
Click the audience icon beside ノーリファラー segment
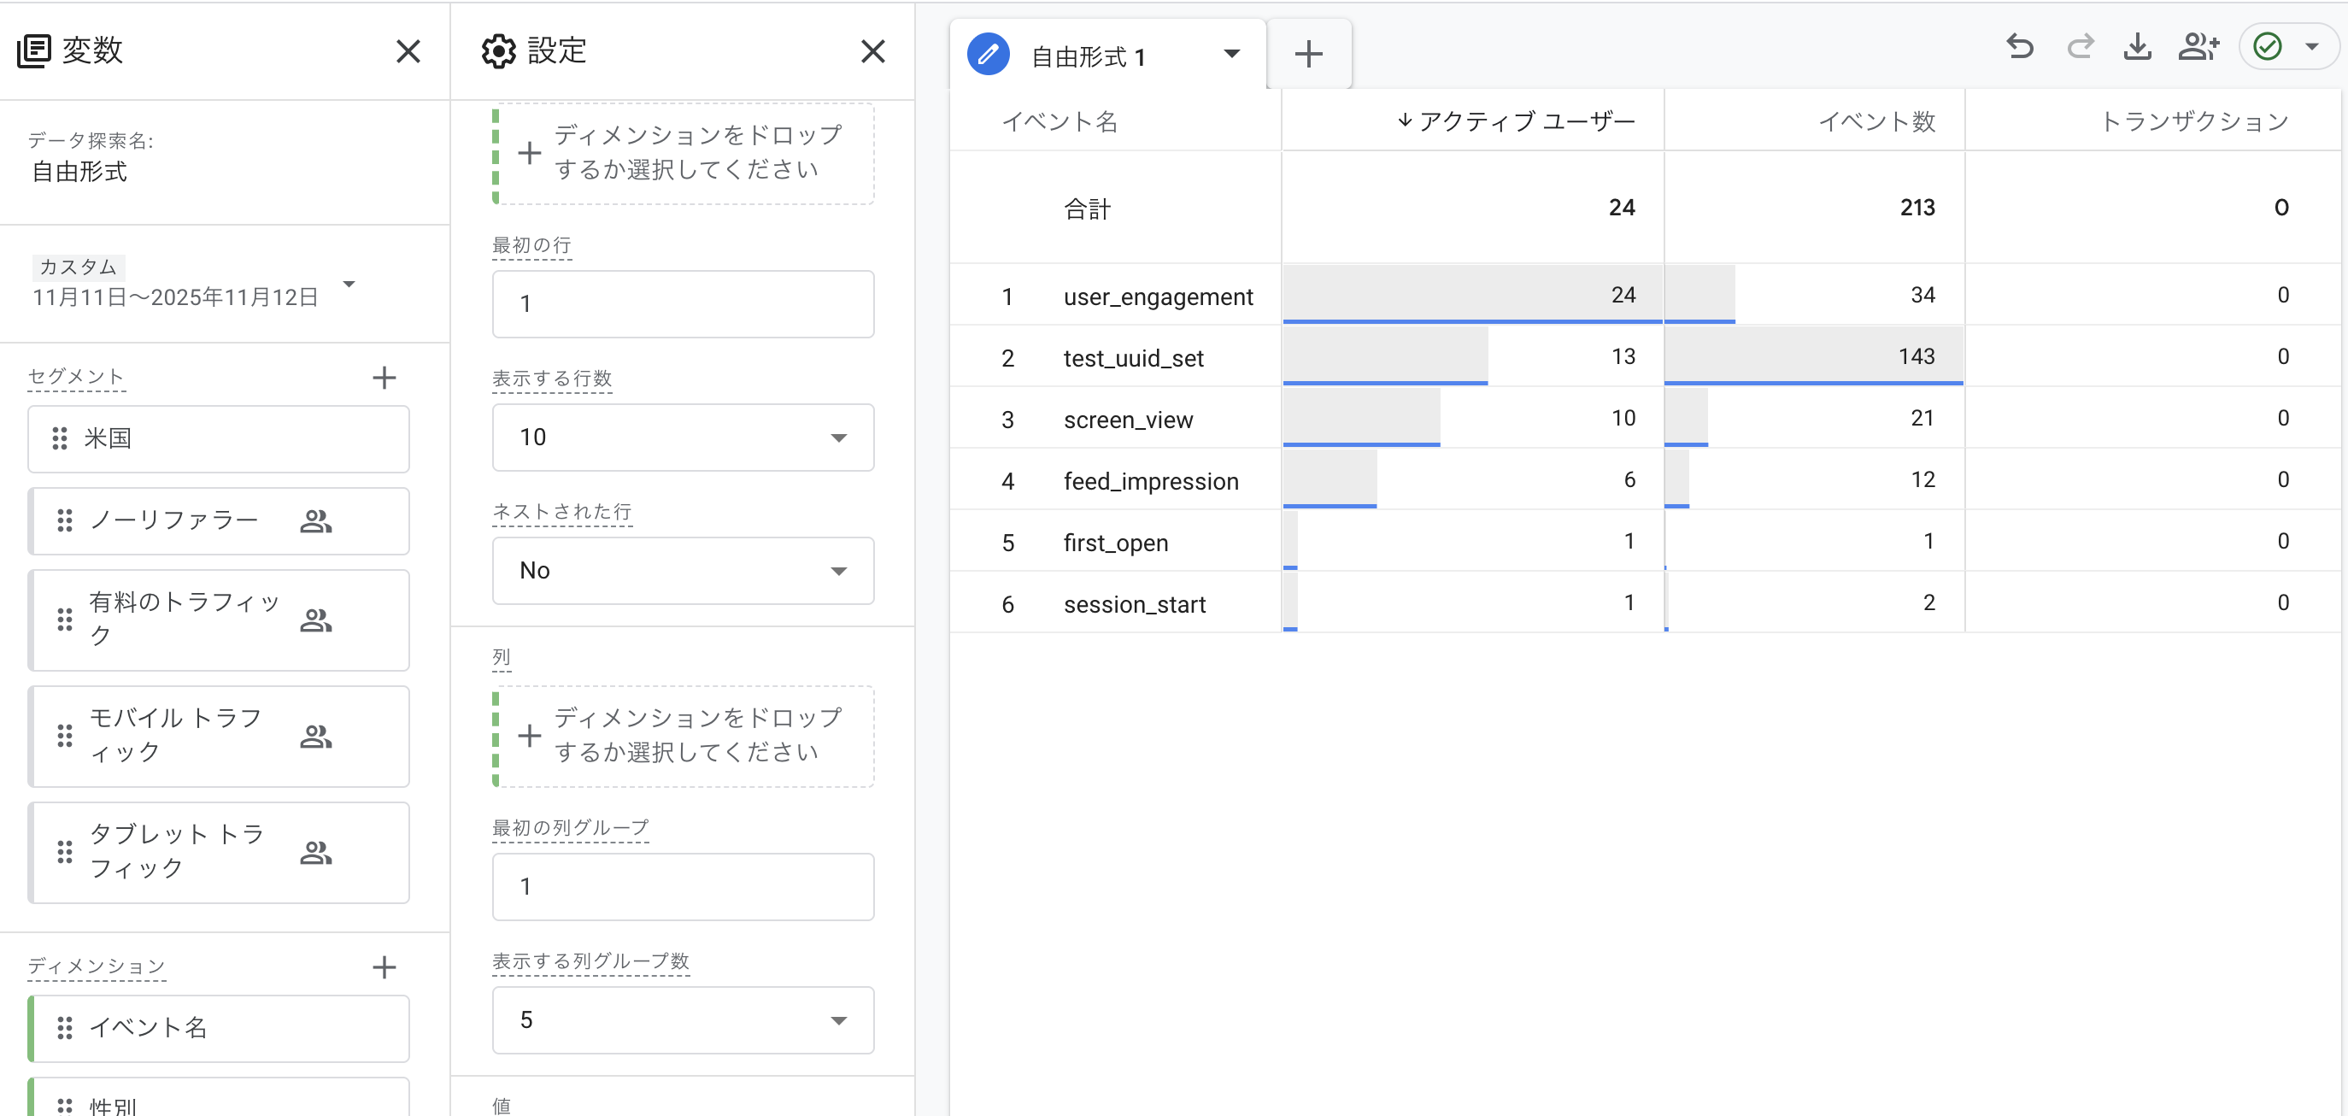[315, 521]
